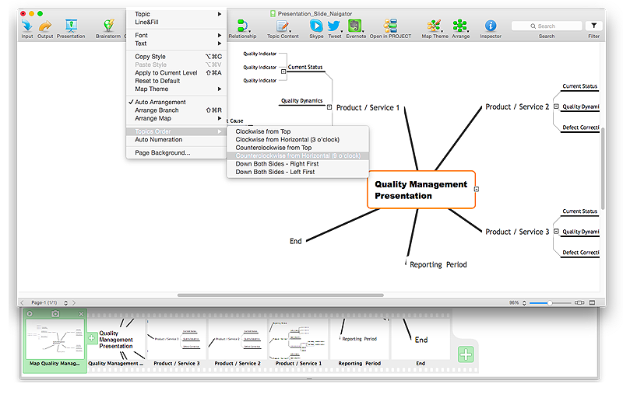Select the Product / Service 2 slide thumbnail
This screenshot has height=405, width=623.
pyautogui.click(x=238, y=342)
